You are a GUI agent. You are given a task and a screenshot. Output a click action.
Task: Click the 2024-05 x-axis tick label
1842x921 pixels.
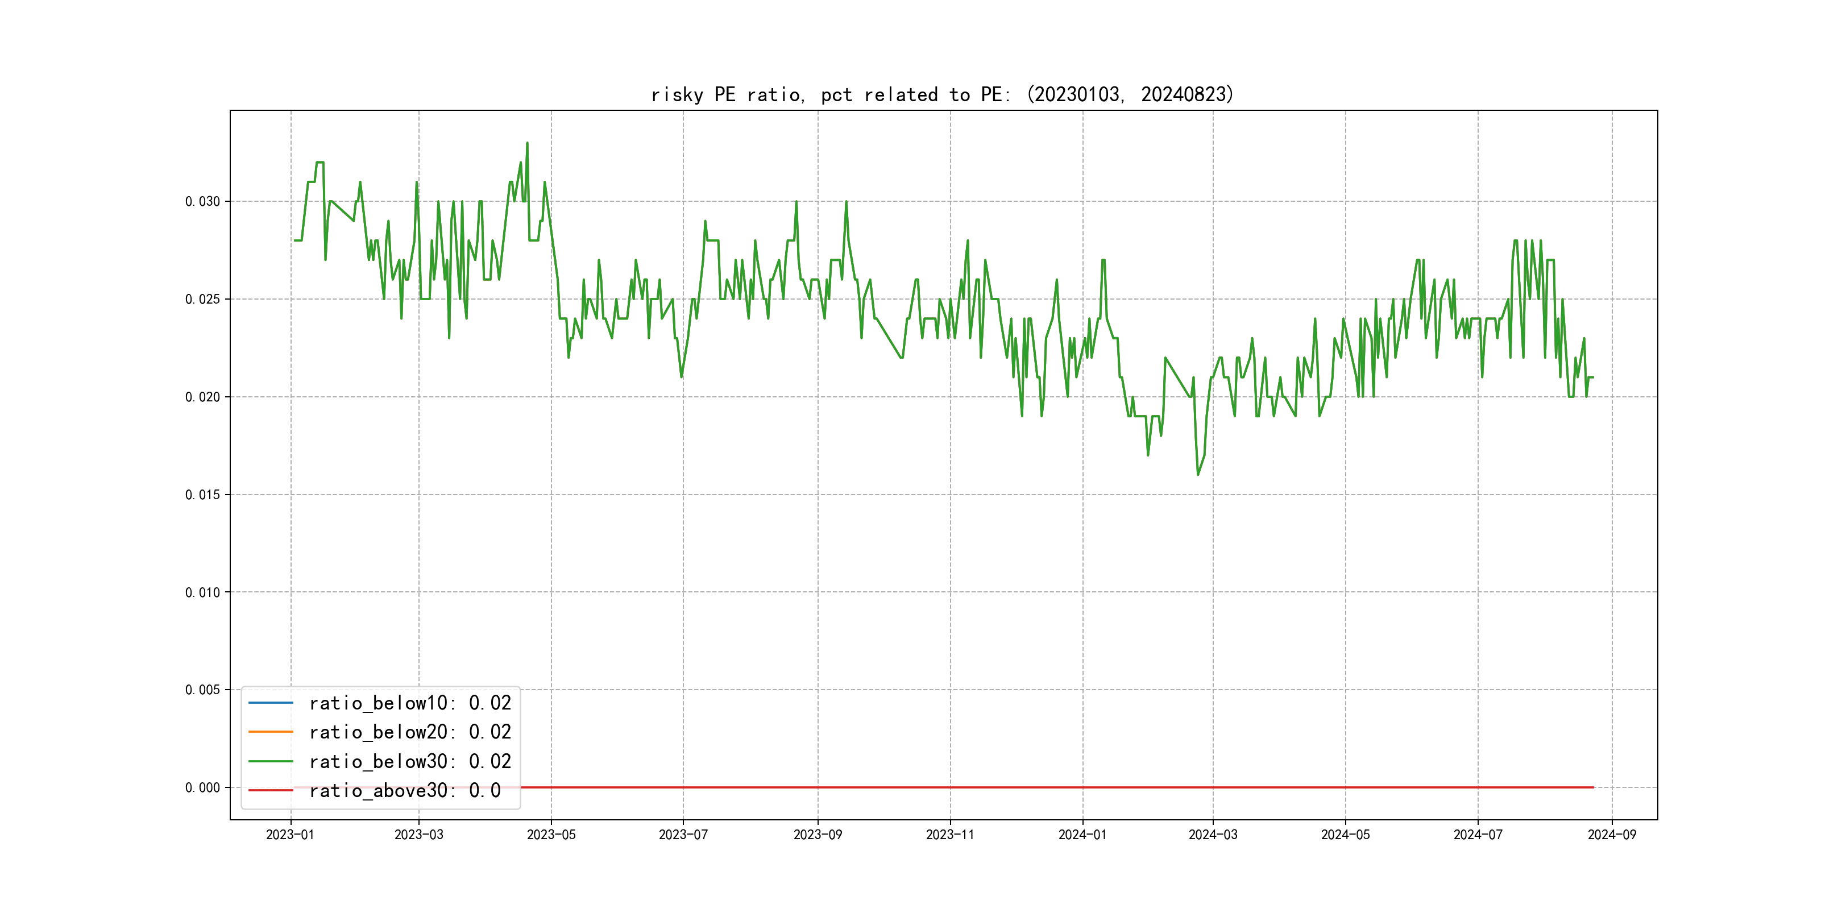coord(1345,835)
